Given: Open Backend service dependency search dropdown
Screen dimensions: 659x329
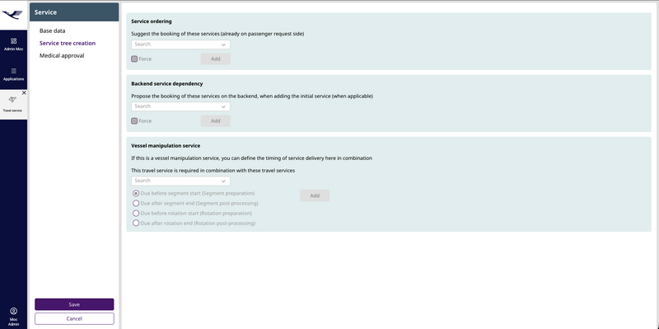Looking at the screenshot, I should 180,106.
